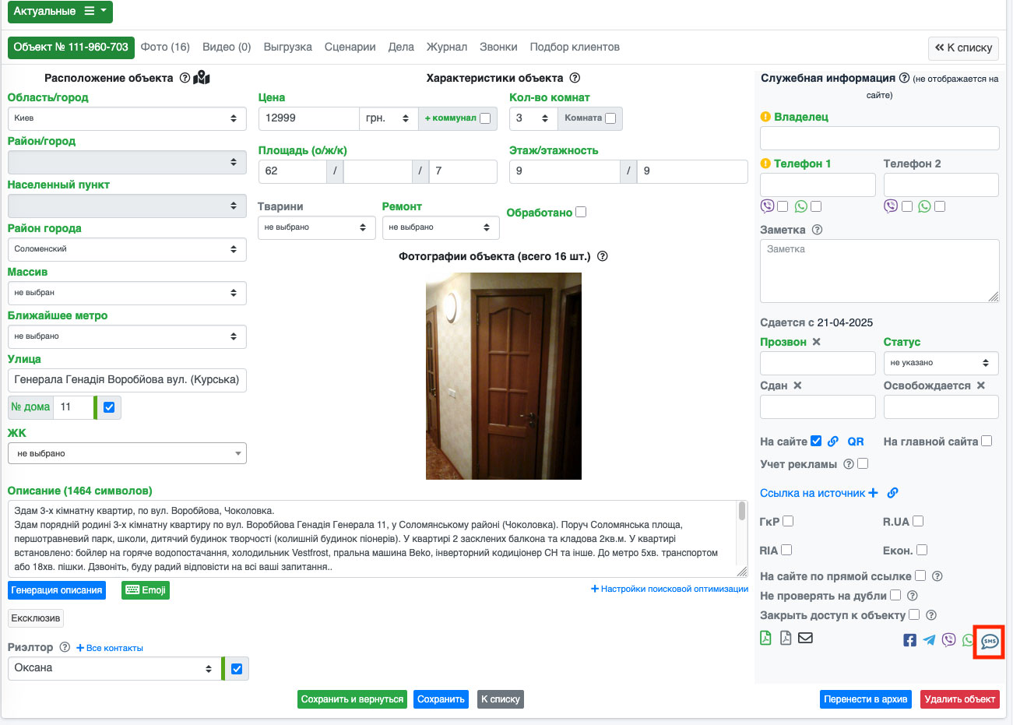The image size is (1013, 725).
Task: Click the door photo thumbnail
Action: pos(503,375)
